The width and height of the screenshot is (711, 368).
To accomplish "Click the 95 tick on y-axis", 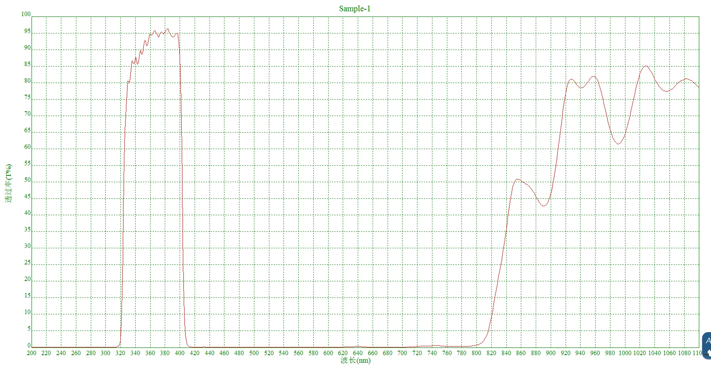I will (x=27, y=31).
